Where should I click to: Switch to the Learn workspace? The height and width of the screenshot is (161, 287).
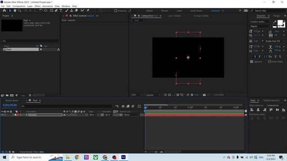click(179, 11)
